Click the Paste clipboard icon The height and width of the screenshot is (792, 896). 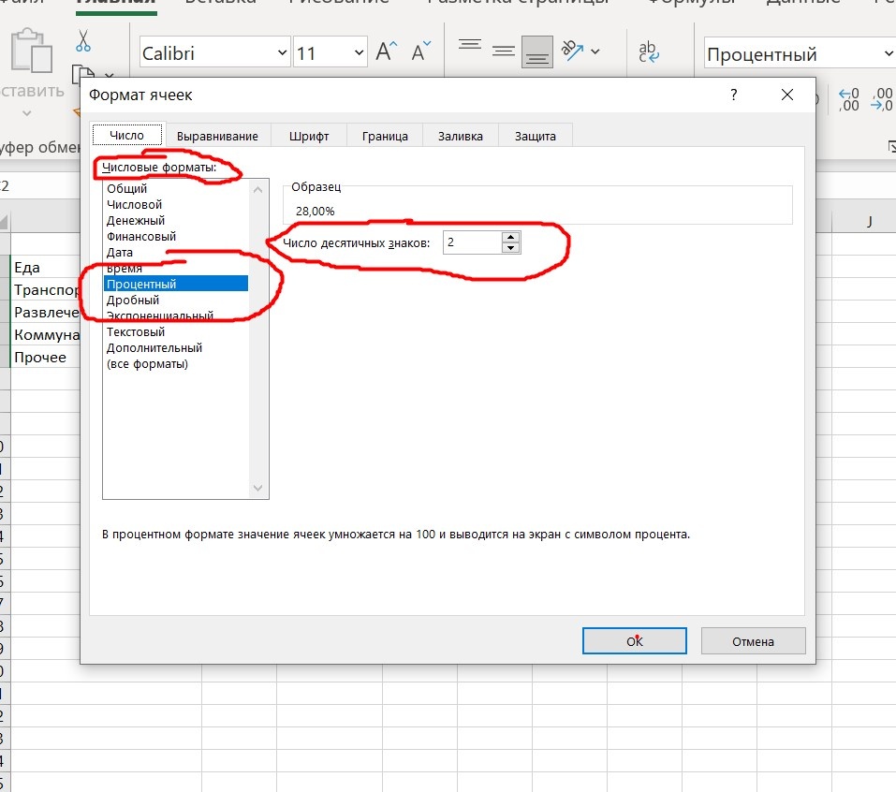(32, 51)
